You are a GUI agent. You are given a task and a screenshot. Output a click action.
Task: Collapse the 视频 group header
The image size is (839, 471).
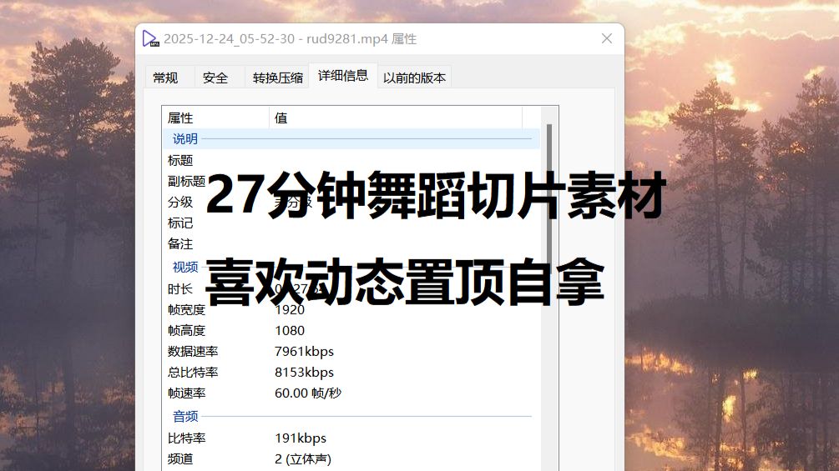coord(185,267)
